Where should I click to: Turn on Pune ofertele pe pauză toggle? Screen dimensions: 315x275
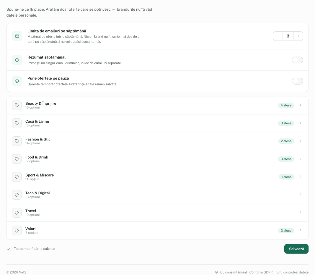pyautogui.click(x=297, y=81)
